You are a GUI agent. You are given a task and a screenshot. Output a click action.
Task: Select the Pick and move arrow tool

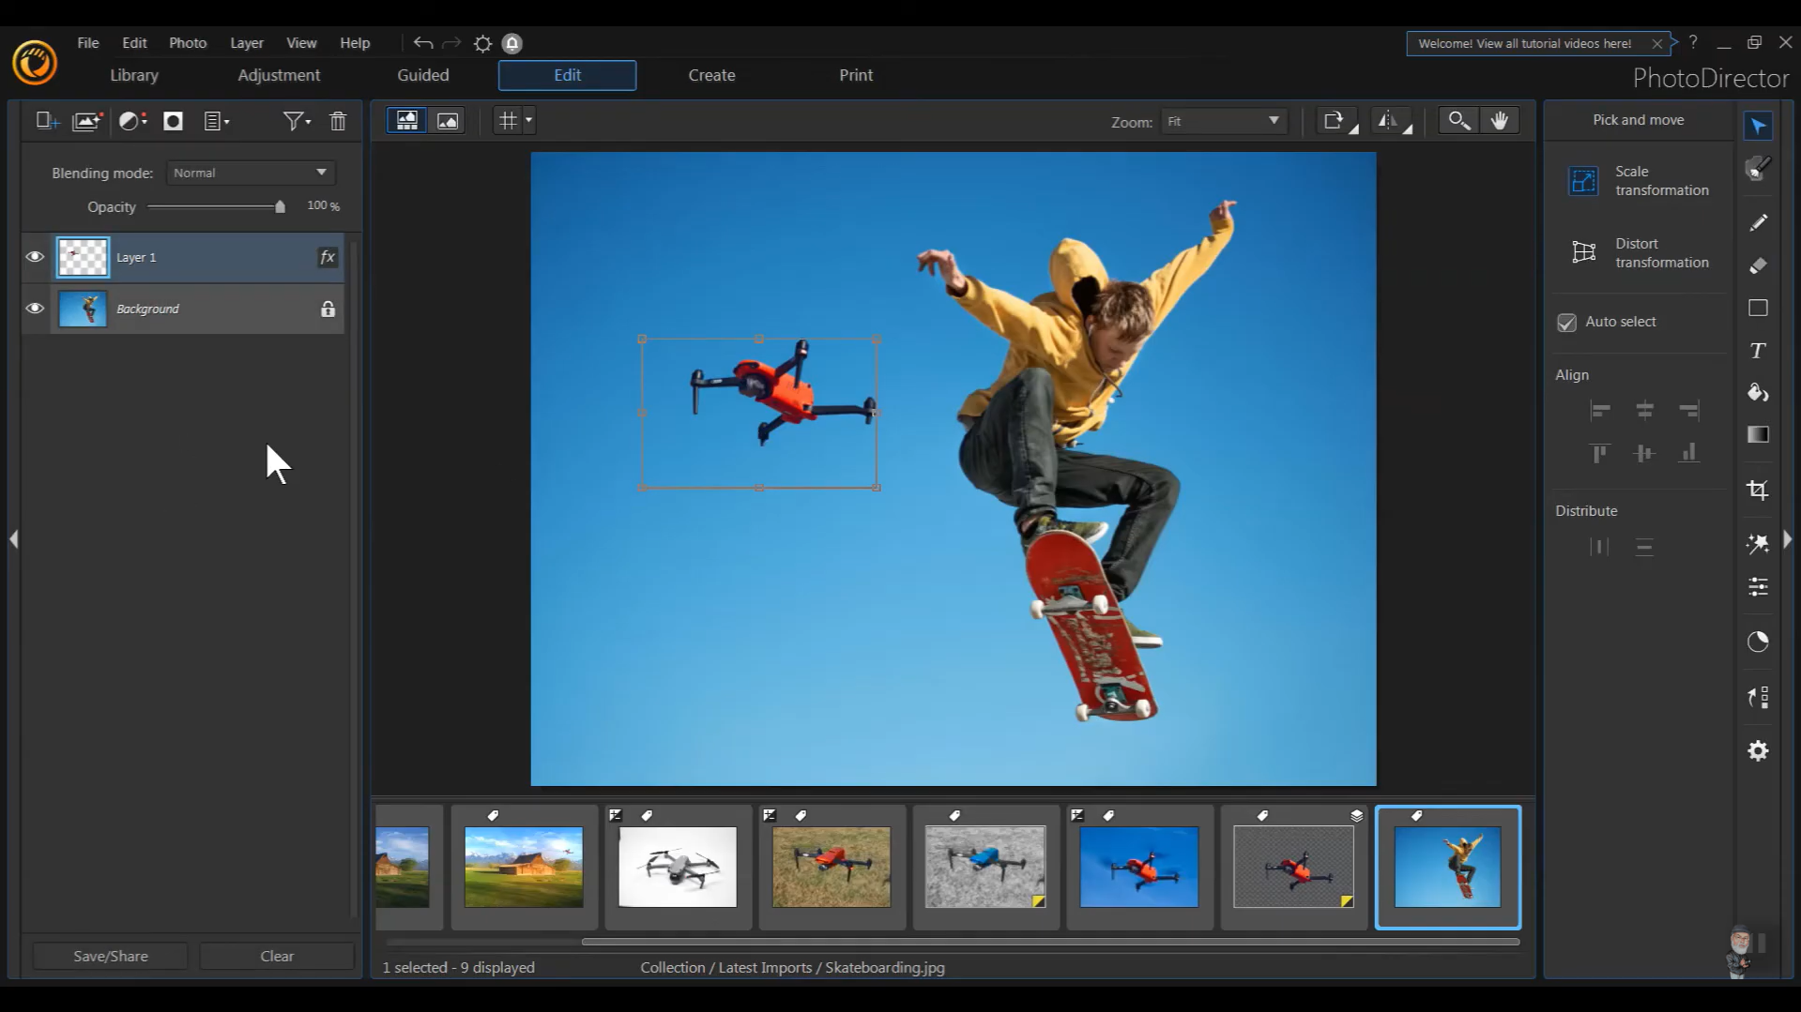click(x=1758, y=125)
